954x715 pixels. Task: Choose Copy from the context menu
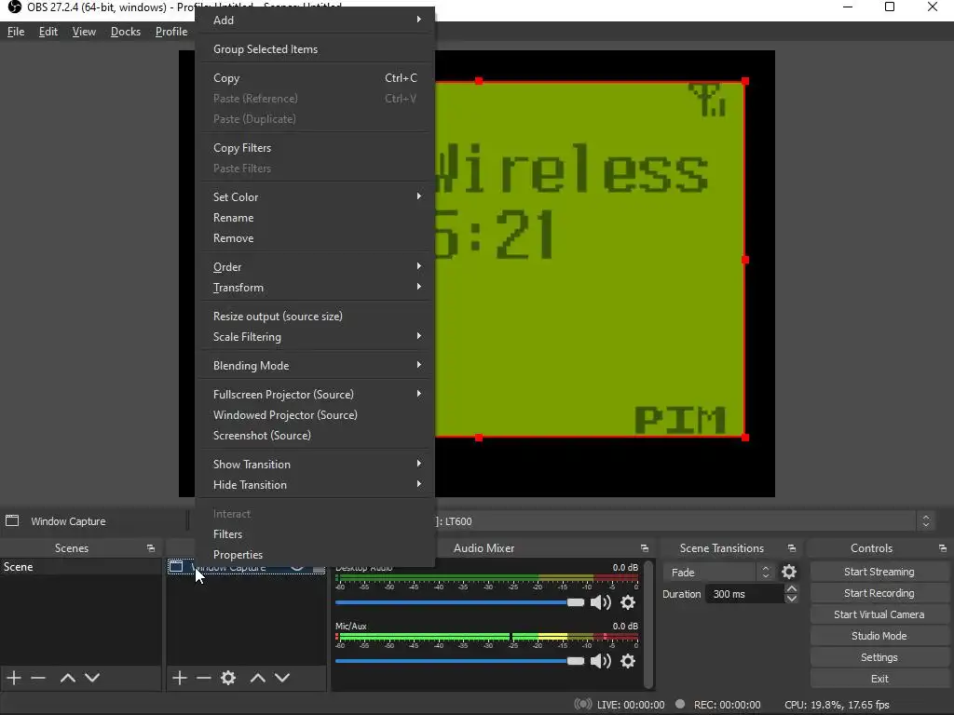point(317,78)
